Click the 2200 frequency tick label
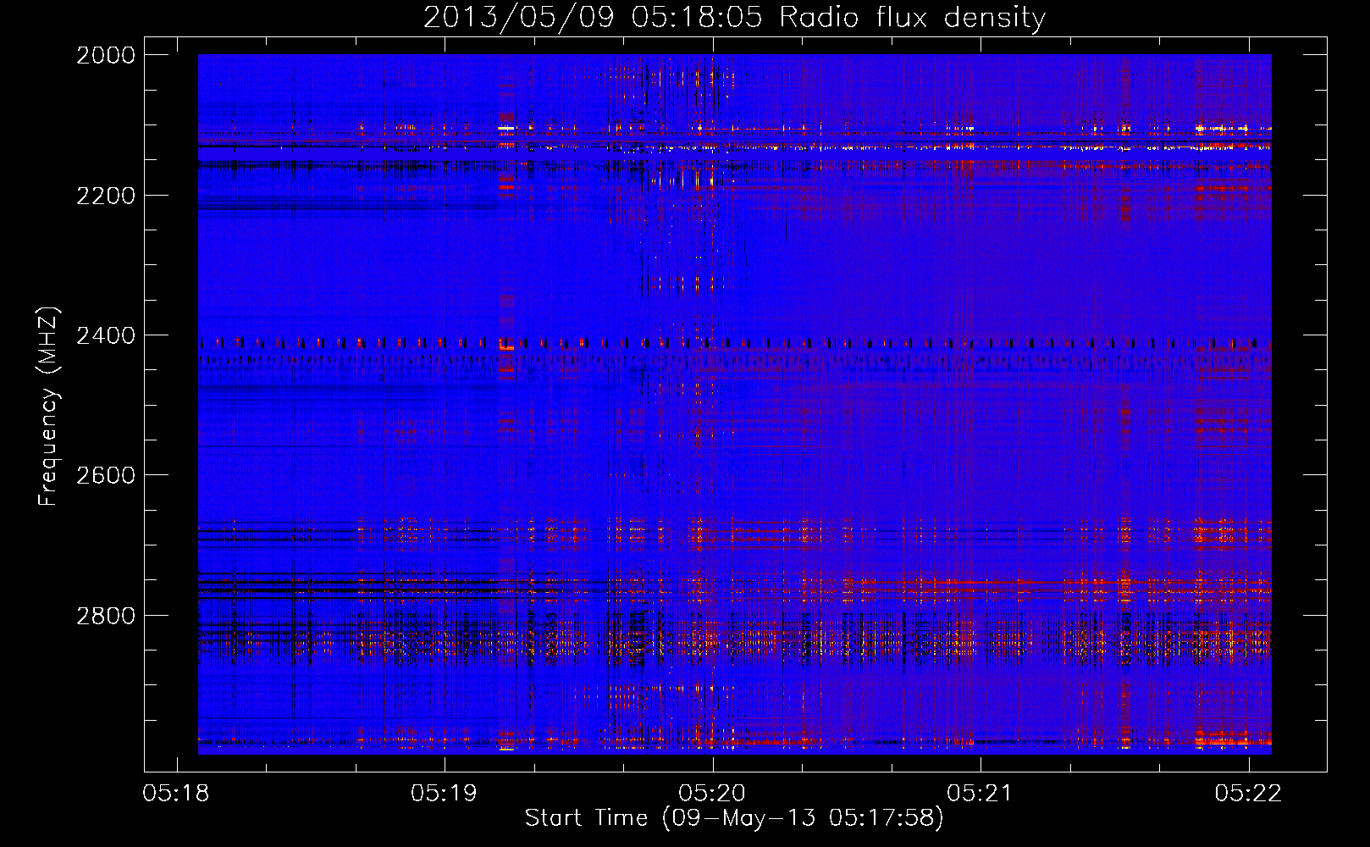 106,196
